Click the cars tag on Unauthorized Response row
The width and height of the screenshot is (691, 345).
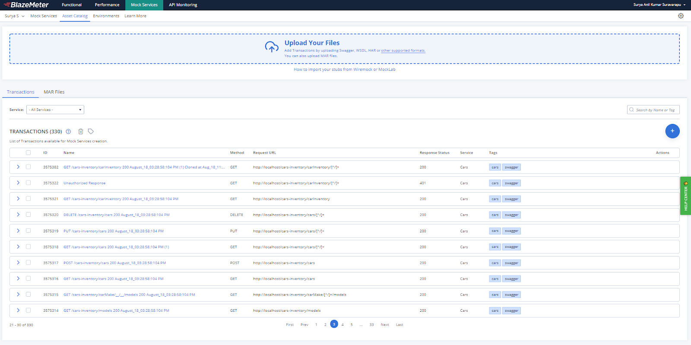coord(495,183)
